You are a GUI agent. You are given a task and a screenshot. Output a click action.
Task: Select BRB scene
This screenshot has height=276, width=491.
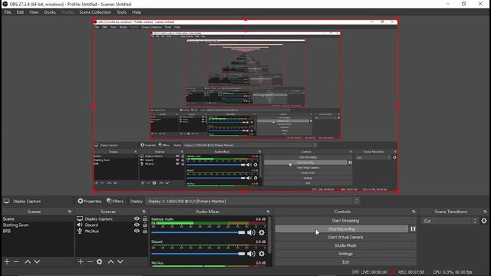click(38, 231)
